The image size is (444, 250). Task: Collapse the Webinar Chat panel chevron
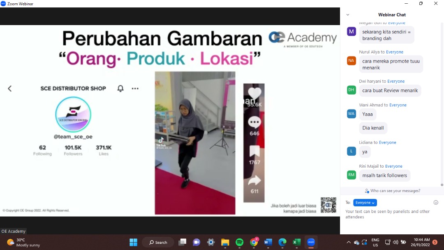(x=348, y=15)
